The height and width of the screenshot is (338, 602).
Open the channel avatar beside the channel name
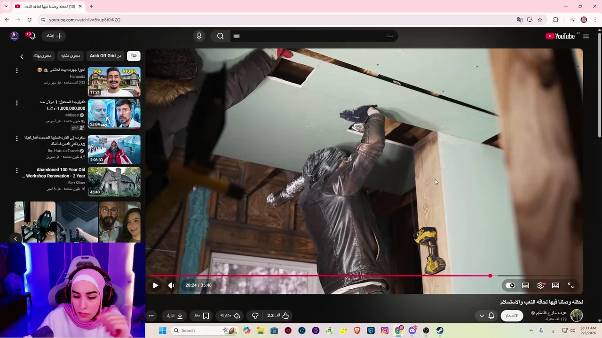pyautogui.click(x=577, y=315)
